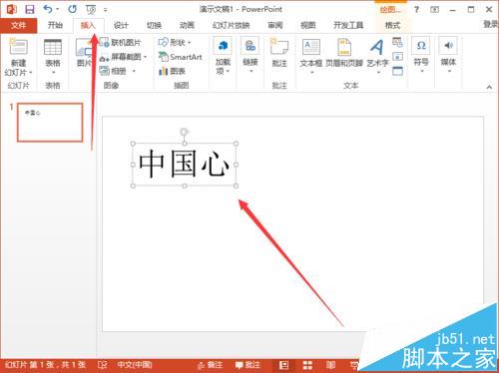Open PowerPoint Help question mark
The width and height of the screenshot is (499, 373).
[416, 9]
